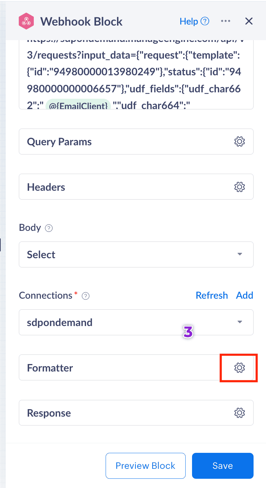The width and height of the screenshot is (266, 488).
Task: Expand the Body Select dropdown
Action: pos(136,254)
